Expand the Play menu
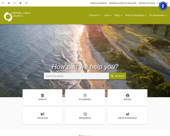Screen dimensions: 170x136 pyautogui.click(x=118, y=15)
